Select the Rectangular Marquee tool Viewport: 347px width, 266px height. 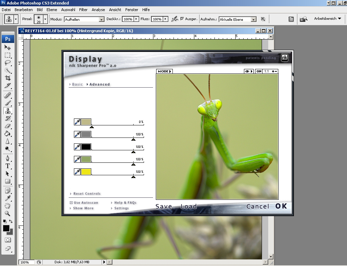[x=8, y=55]
